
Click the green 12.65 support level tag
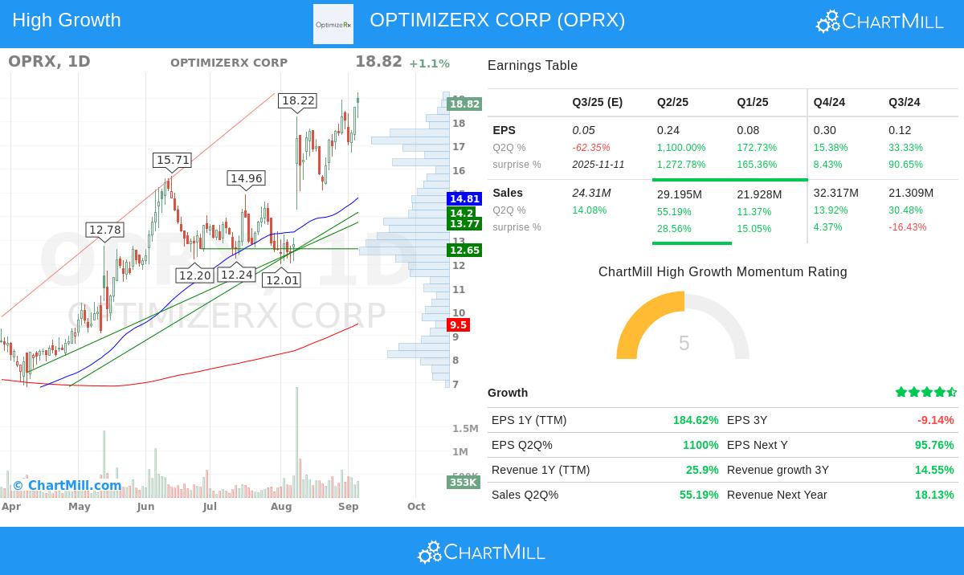pos(464,251)
